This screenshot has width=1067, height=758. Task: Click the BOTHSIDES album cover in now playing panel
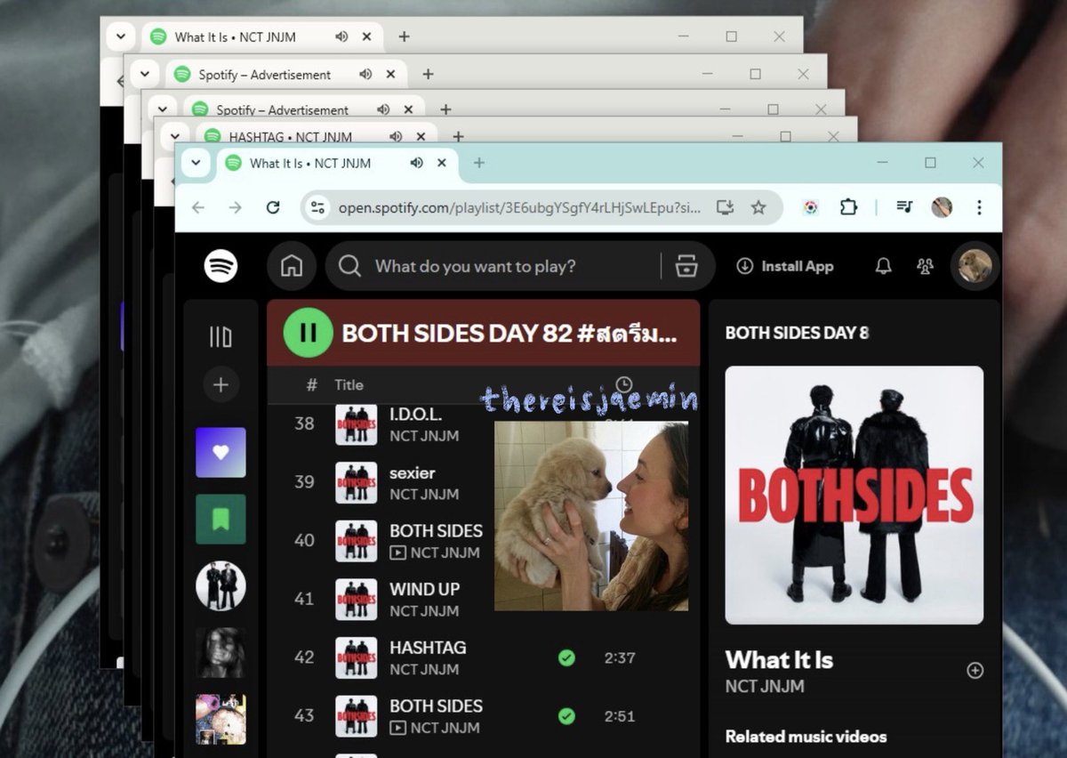point(854,495)
